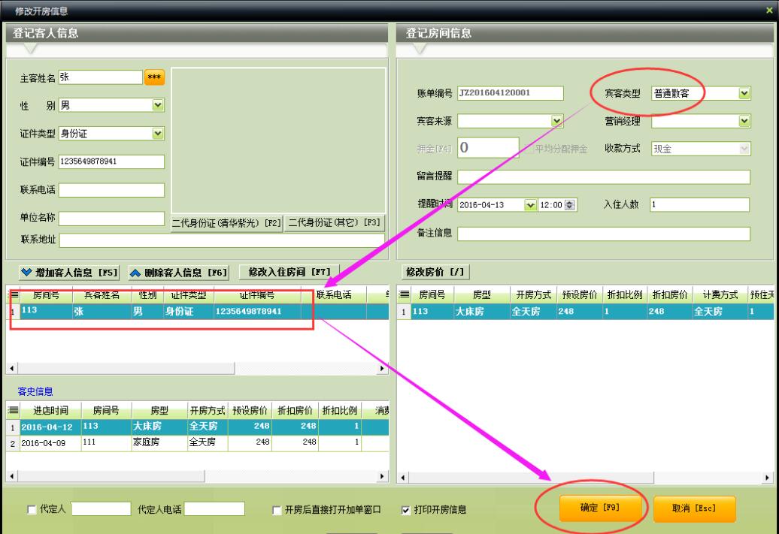779x534 pixels.
Task: Click right arrow of guest list scrollbar
Action: (382, 369)
